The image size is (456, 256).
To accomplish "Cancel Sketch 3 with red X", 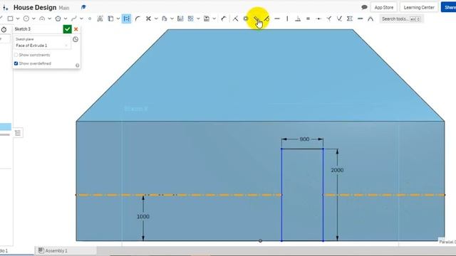I will tap(76, 29).
